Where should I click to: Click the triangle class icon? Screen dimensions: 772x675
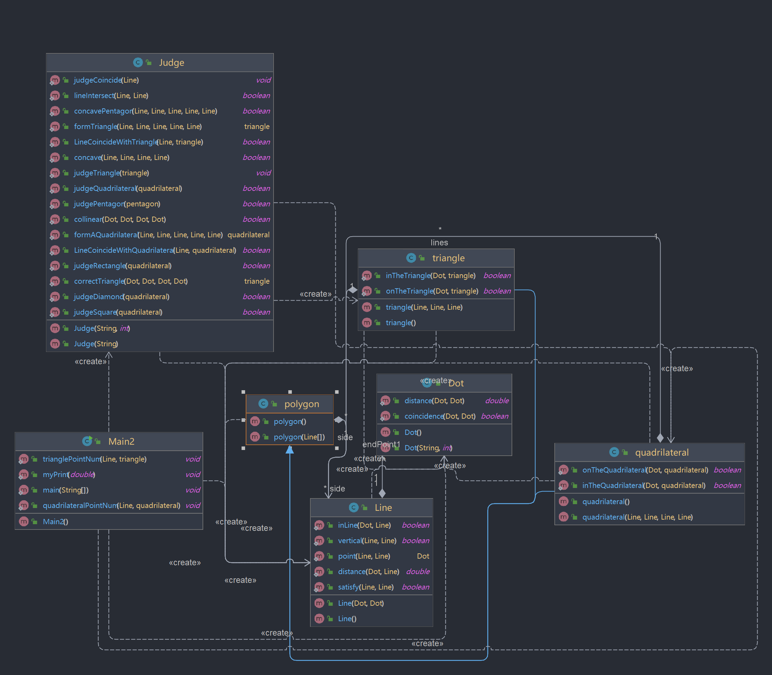click(x=411, y=258)
